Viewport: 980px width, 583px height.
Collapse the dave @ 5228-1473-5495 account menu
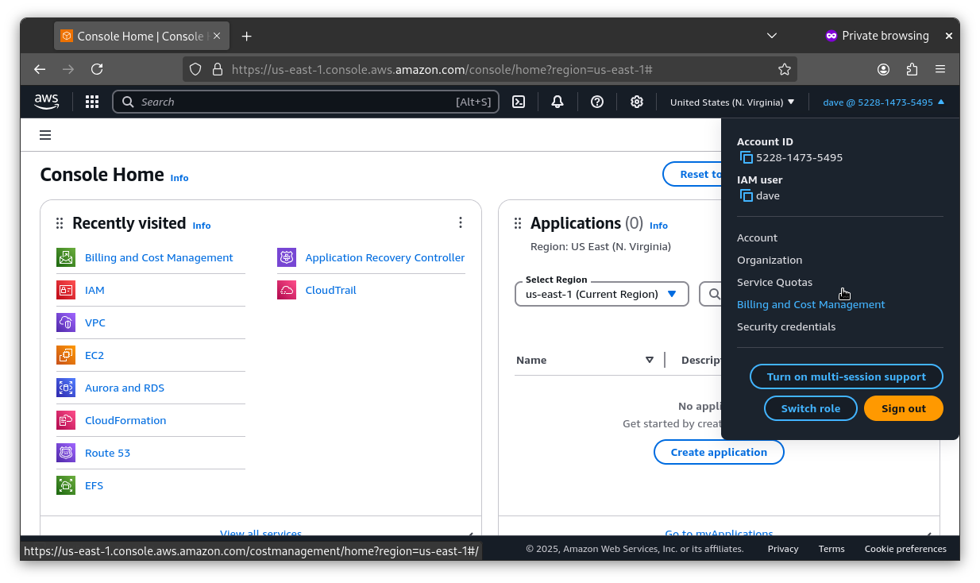coord(884,102)
